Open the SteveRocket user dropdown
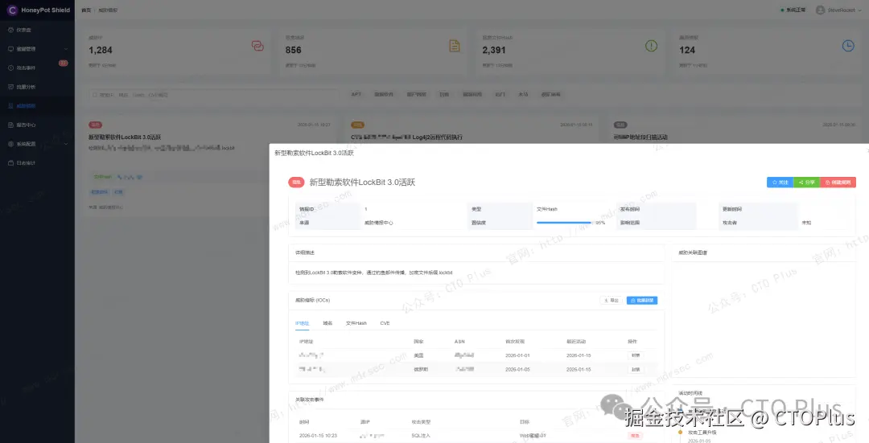 (838, 10)
